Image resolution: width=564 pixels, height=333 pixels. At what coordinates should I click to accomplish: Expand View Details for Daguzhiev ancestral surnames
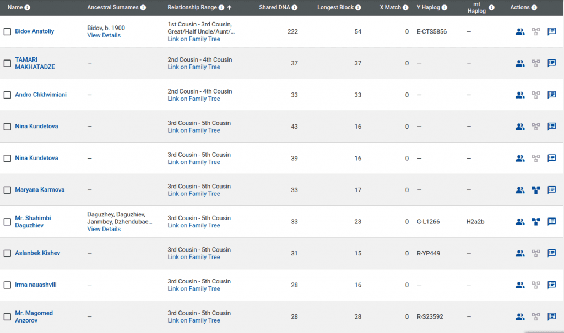tap(104, 229)
